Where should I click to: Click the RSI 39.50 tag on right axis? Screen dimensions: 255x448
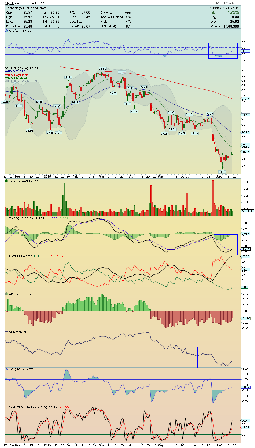[245, 51]
